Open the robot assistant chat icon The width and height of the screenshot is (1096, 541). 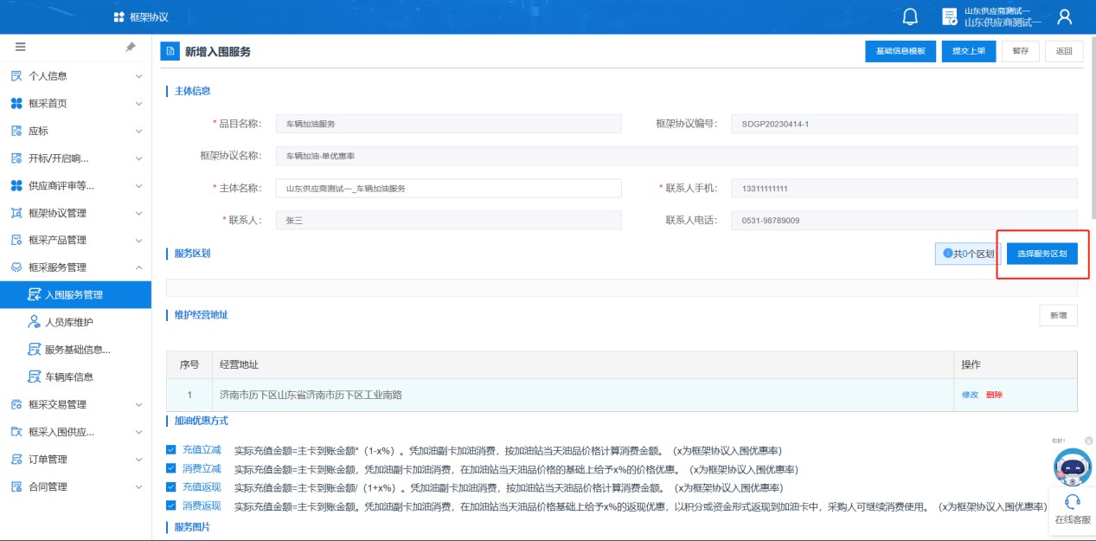click(1072, 467)
